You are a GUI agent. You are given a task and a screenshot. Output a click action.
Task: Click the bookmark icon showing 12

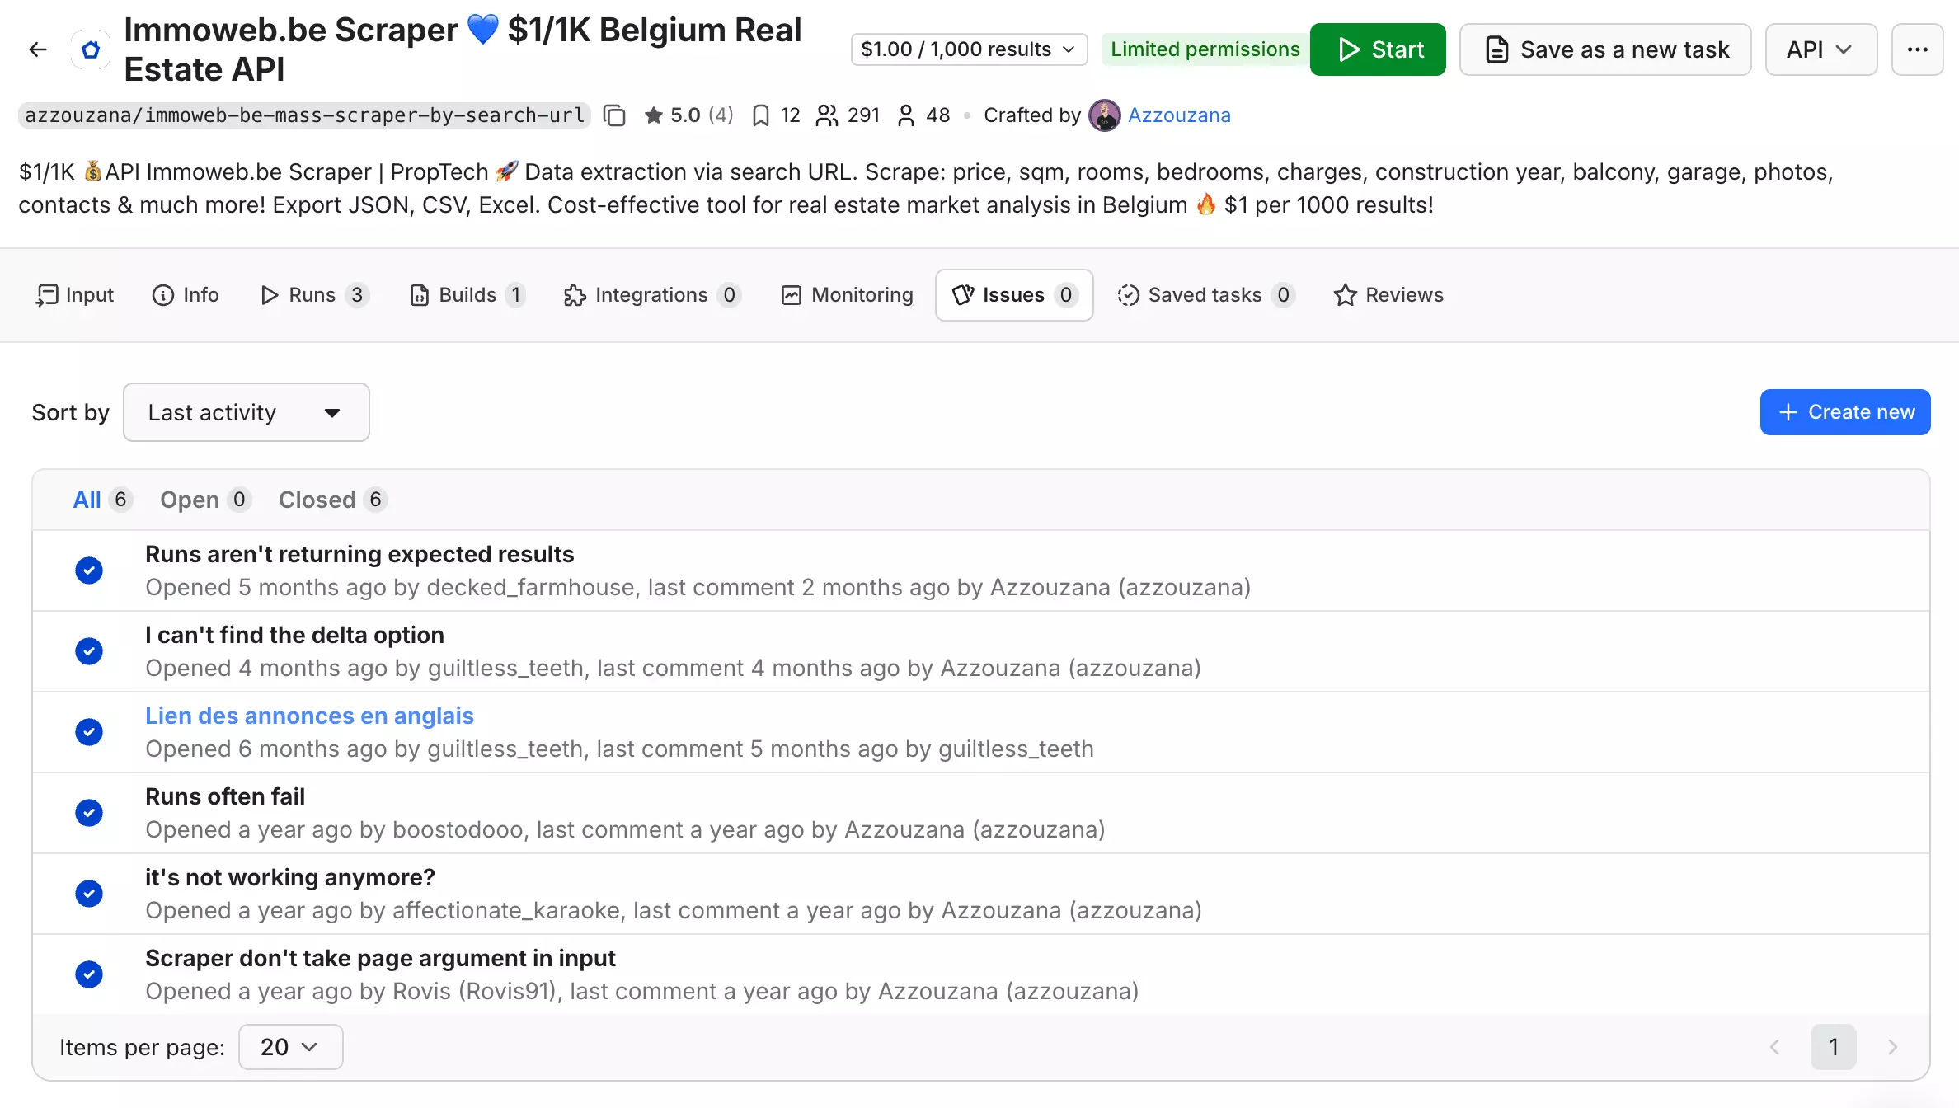761,115
